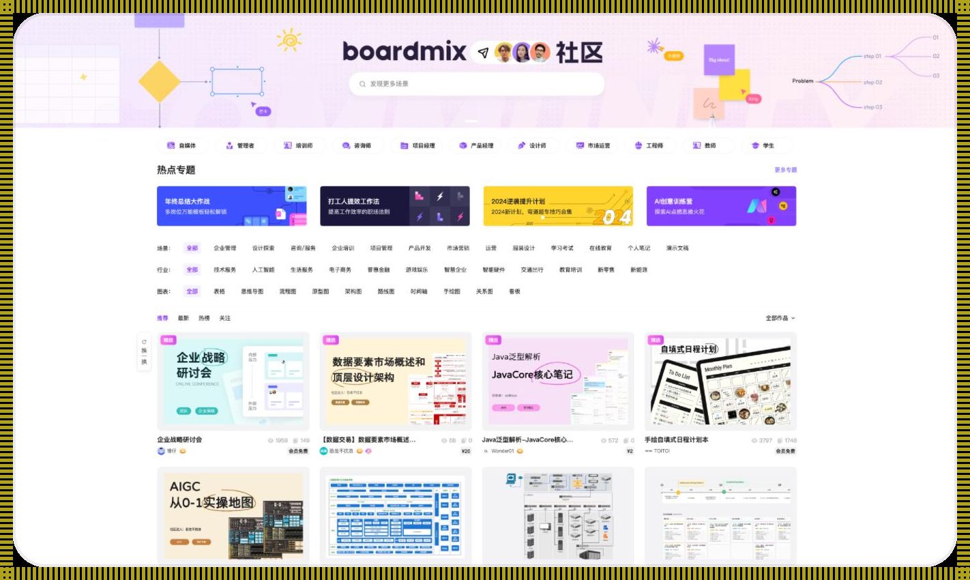Filter 行业 by 人工智能
The width and height of the screenshot is (970, 580).
(263, 270)
